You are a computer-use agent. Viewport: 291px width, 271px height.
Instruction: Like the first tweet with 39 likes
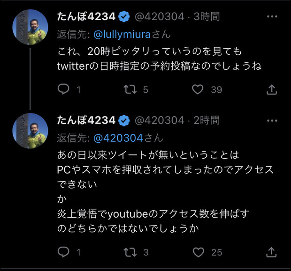(199, 89)
